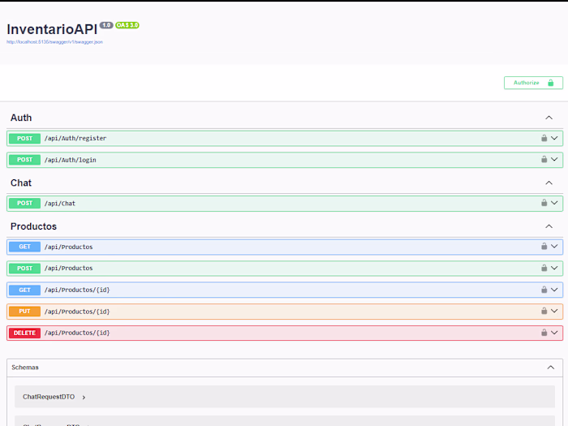This screenshot has height=426, width=568.
Task: Expand POST /api/Auth/register with its chevron
Action: (x=554, y=138)
